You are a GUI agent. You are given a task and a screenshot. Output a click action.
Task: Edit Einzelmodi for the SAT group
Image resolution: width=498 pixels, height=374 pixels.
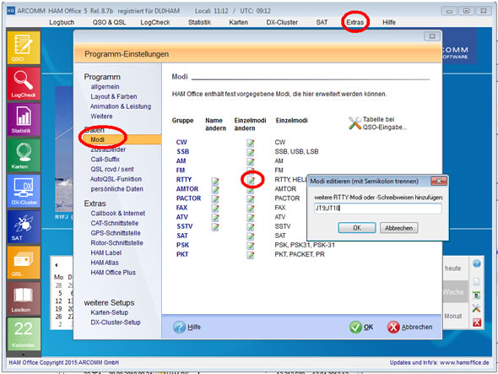tap(251, 236)
